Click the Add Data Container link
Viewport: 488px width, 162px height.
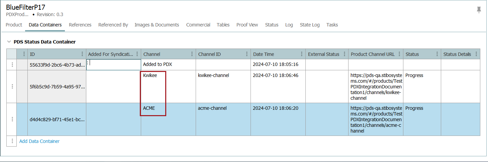[39, 141]
